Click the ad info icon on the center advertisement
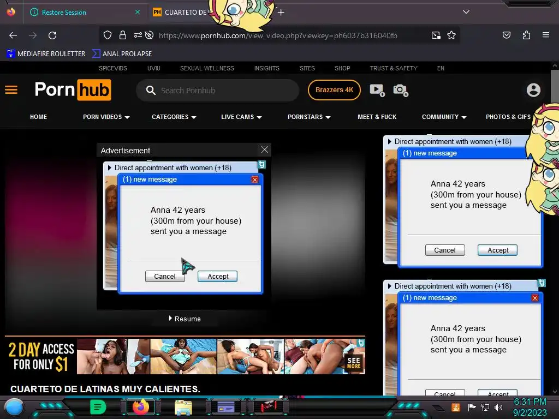Image resolution: width=559 pixels, height=419 pixels. pos(261,165)
